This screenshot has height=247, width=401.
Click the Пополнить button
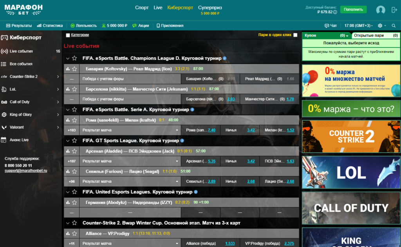tap(353, 9)
